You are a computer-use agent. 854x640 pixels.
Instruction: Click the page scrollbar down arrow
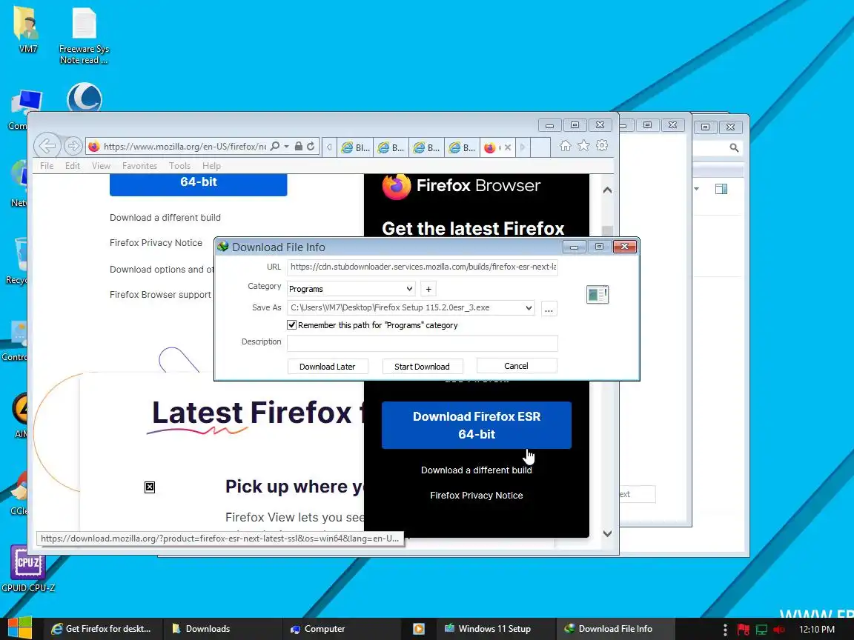click(x=607, y=534)
